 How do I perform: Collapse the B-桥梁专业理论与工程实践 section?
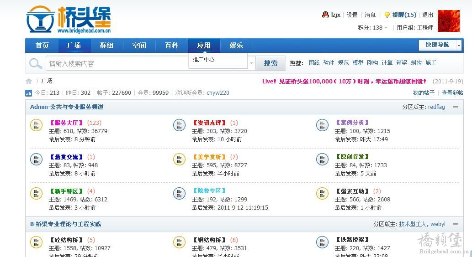tap(456, 224)
